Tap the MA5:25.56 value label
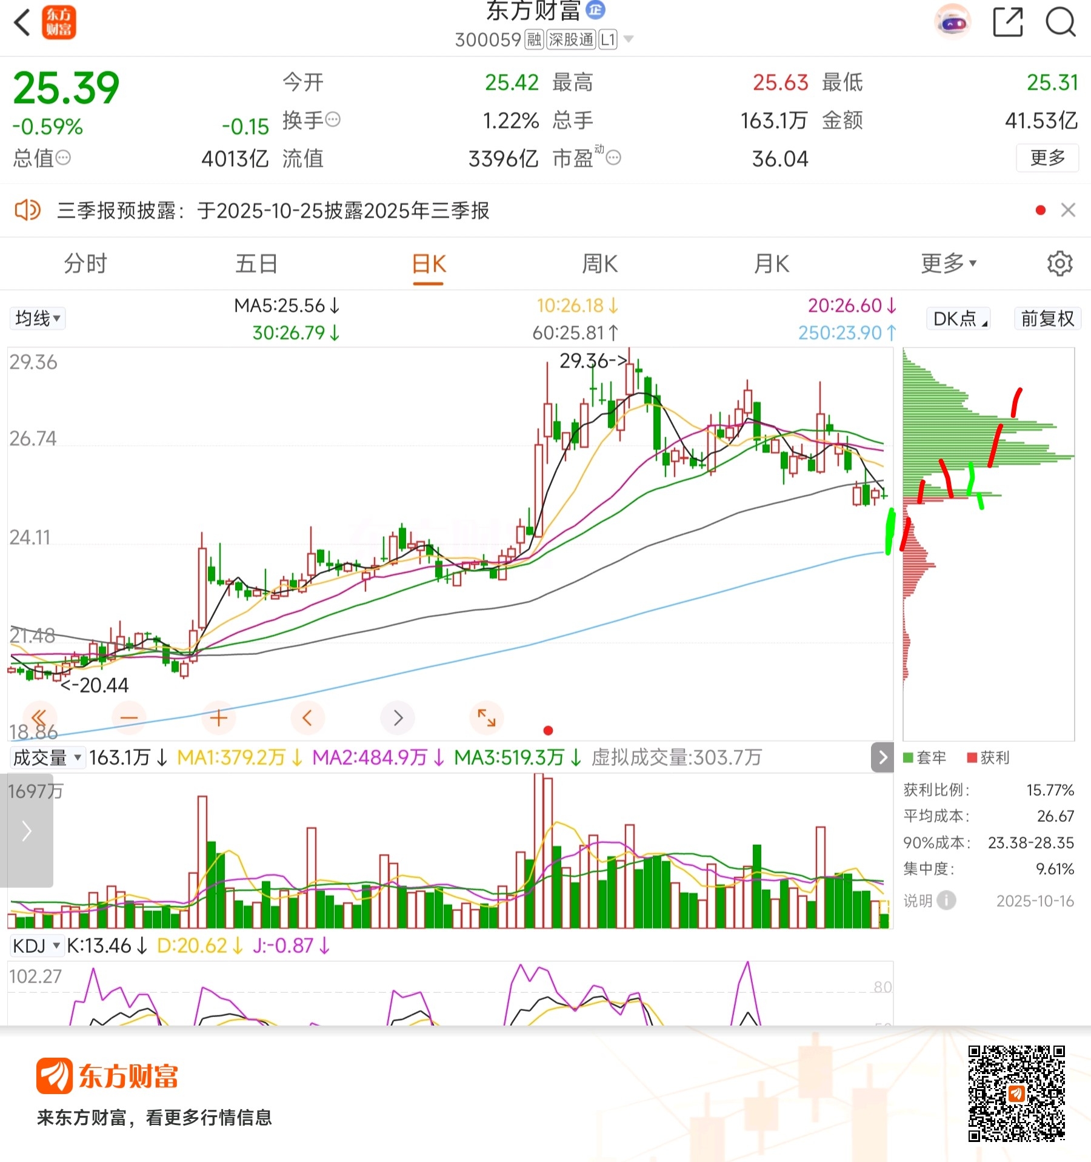This screenshot has height=1162, width=1091. [286, 306]
